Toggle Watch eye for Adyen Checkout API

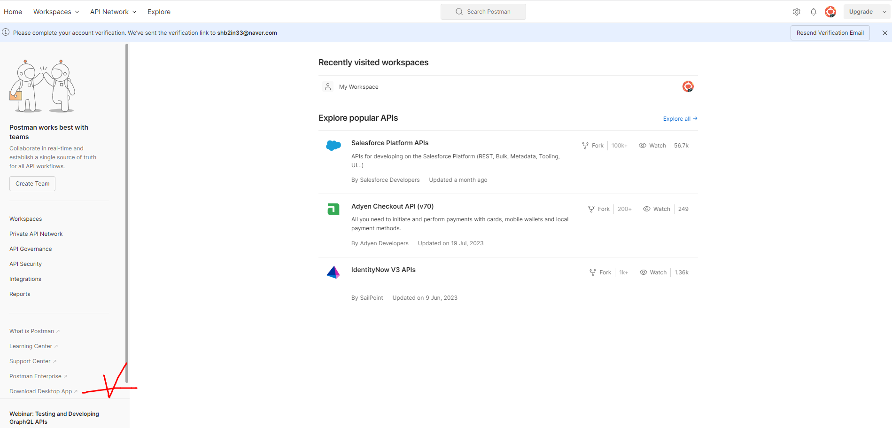(647, 209)
